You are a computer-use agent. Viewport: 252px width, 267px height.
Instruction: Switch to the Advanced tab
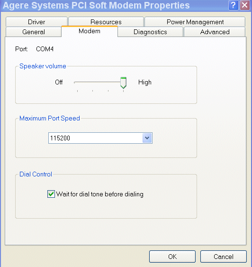coord(215,32)
